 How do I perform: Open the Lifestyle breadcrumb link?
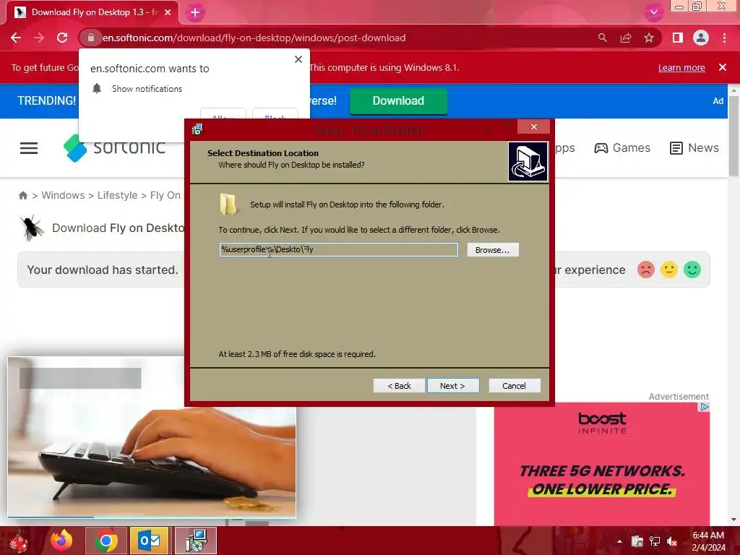pyautogui.click(x=118, y=195)
